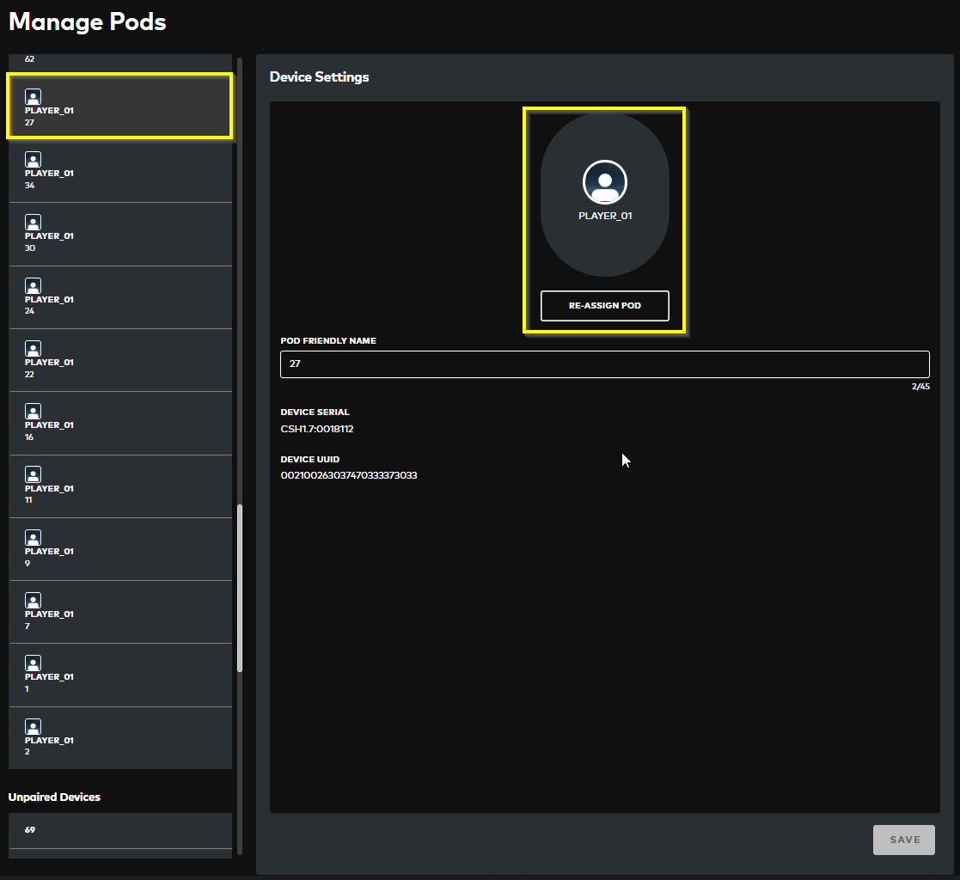Click the large PLAYER_01 avatar in Device Settings
This screenshot has width=960, height=880.
(x=605, y=182)
